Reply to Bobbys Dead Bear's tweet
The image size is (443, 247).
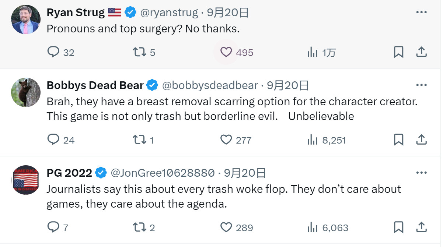pos(53,140)
